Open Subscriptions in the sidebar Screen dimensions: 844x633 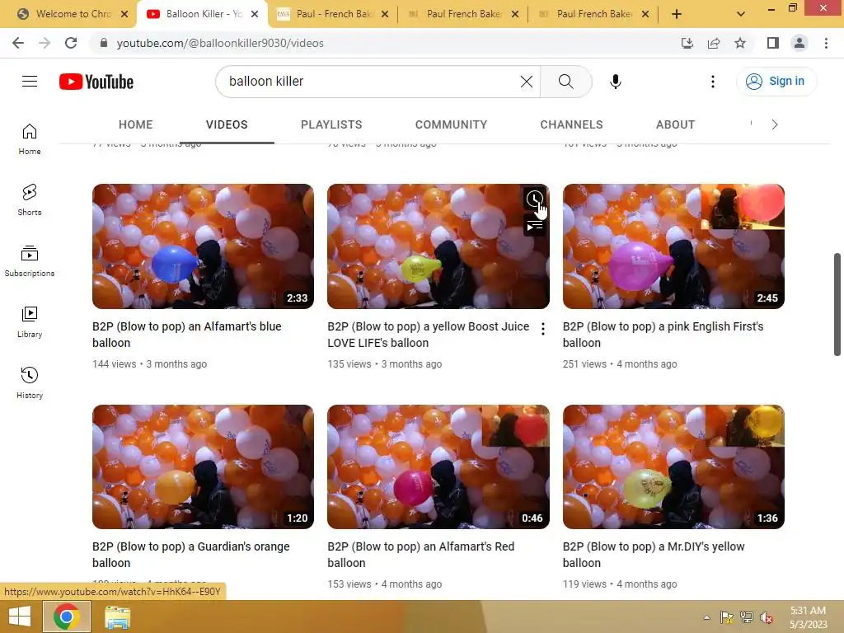(x=30, y=261)
